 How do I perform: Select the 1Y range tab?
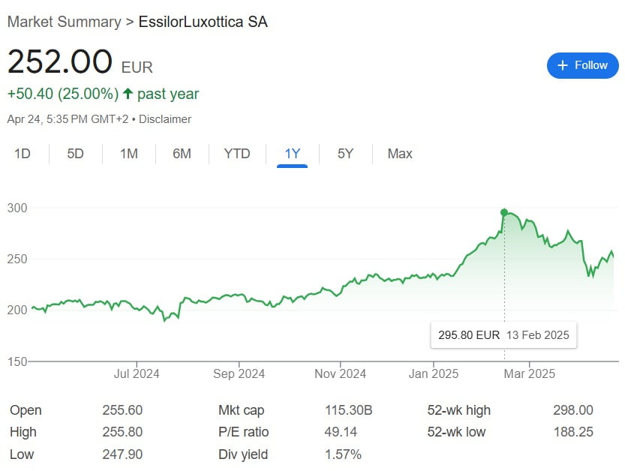point(292,154)
